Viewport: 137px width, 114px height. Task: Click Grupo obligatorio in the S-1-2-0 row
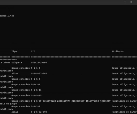[x=123, y=107]
